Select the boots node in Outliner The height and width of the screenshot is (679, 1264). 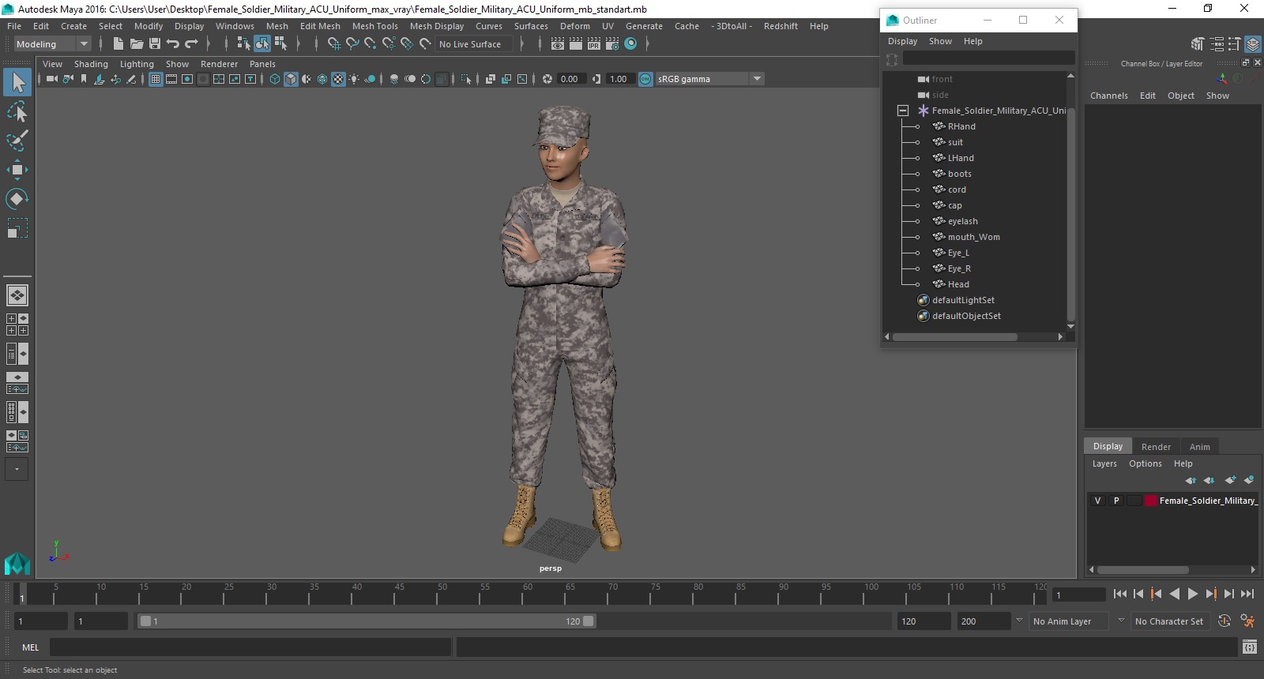(x=959, y=174)
